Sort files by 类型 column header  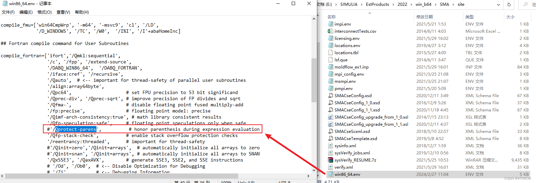469,17
